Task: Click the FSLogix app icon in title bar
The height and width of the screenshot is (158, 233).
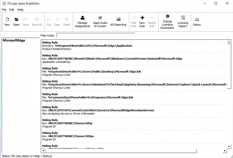Action: pyautogui.click(x=4, y=3)
